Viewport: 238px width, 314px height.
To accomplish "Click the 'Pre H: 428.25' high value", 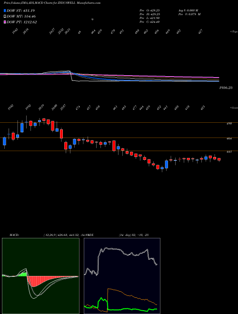I will click(149, 14).
